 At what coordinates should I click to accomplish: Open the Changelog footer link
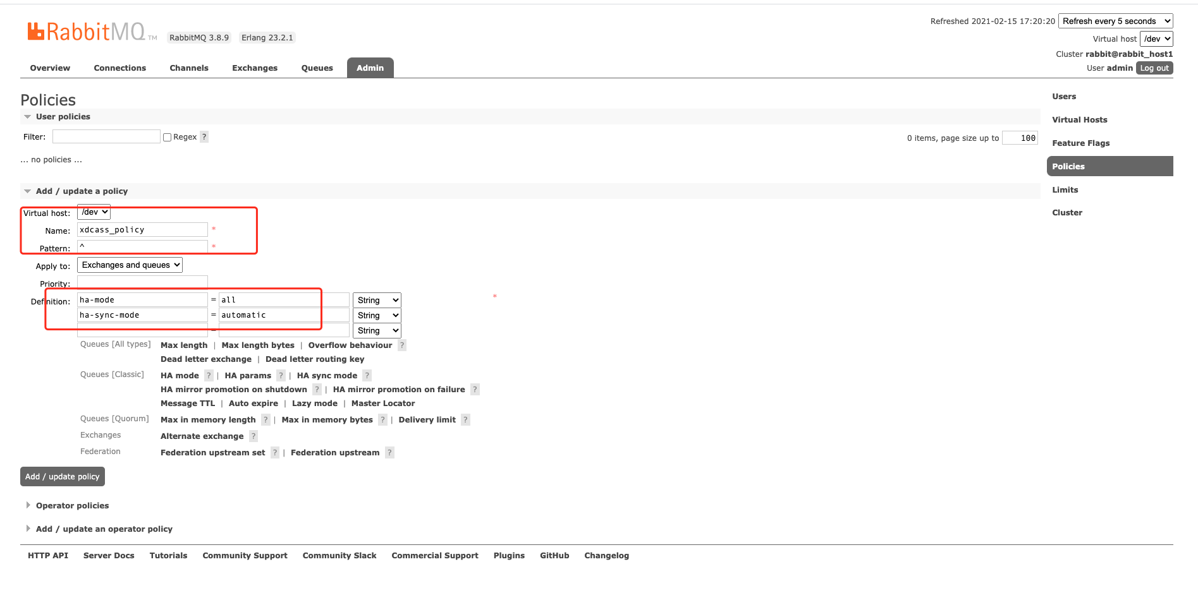(x=607, y=556)
